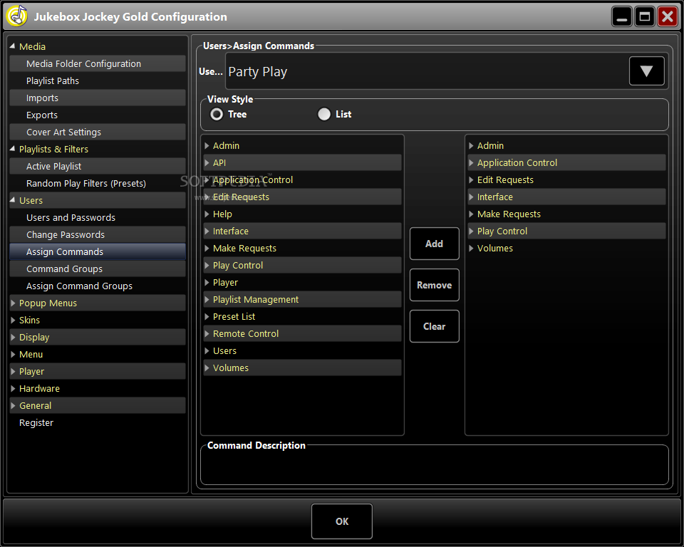Screen dimensions: 684x547
Task: Minimize the configuration window
Action: [x=622, y=17]
